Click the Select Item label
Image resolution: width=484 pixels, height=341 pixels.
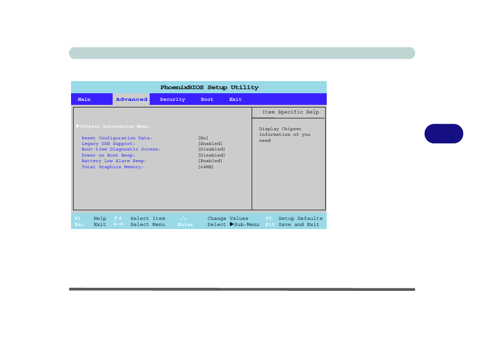pyautogui.click(x=148, y=218)
